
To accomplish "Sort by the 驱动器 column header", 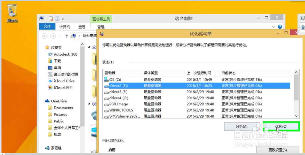I will pyautogui.click(x=123, y=73).
